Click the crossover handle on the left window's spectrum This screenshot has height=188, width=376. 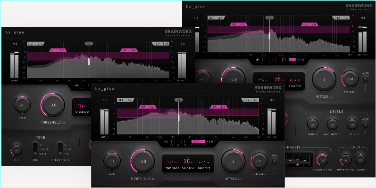89,62
